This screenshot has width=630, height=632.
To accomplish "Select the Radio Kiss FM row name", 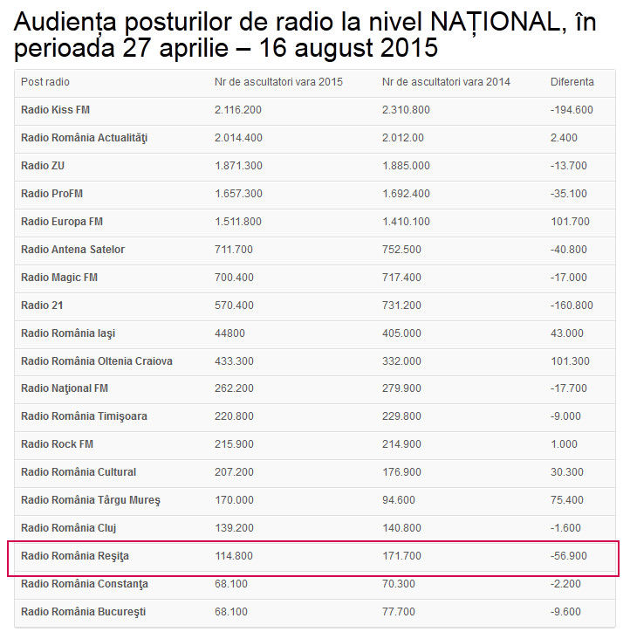I will pyautogui.click(x=55, y=110).
